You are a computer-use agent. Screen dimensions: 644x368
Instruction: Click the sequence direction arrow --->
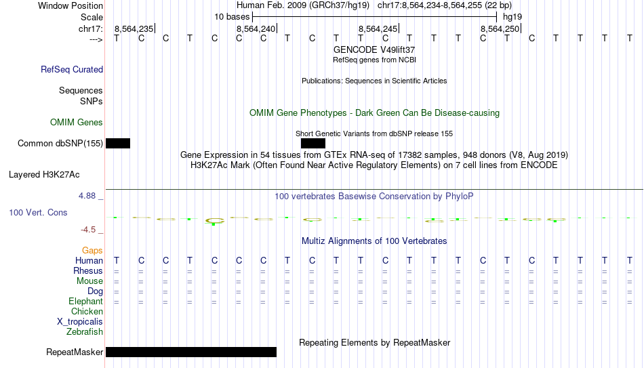[96, 39]
